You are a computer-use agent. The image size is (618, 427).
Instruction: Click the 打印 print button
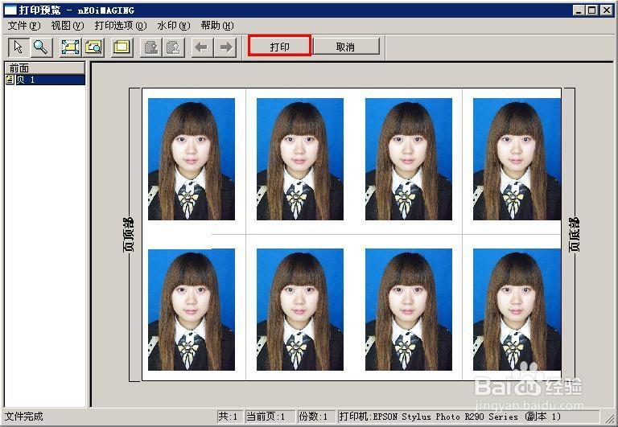[280, 46]
